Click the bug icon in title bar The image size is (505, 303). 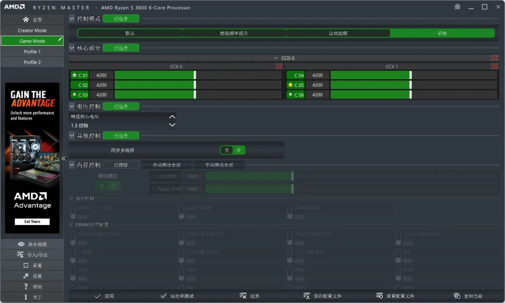point(457,7)
